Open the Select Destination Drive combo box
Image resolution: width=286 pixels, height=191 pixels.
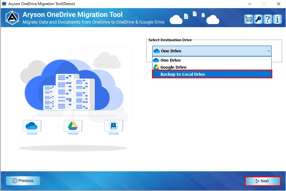[x=212, y=51]
